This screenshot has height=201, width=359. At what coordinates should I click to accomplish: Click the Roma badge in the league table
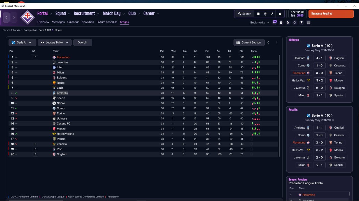pos(54,83)
